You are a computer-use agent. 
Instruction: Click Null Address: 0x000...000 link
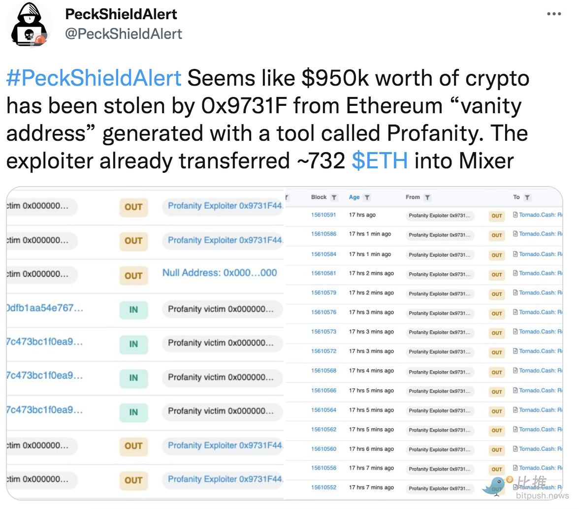(x=220, y=273)
